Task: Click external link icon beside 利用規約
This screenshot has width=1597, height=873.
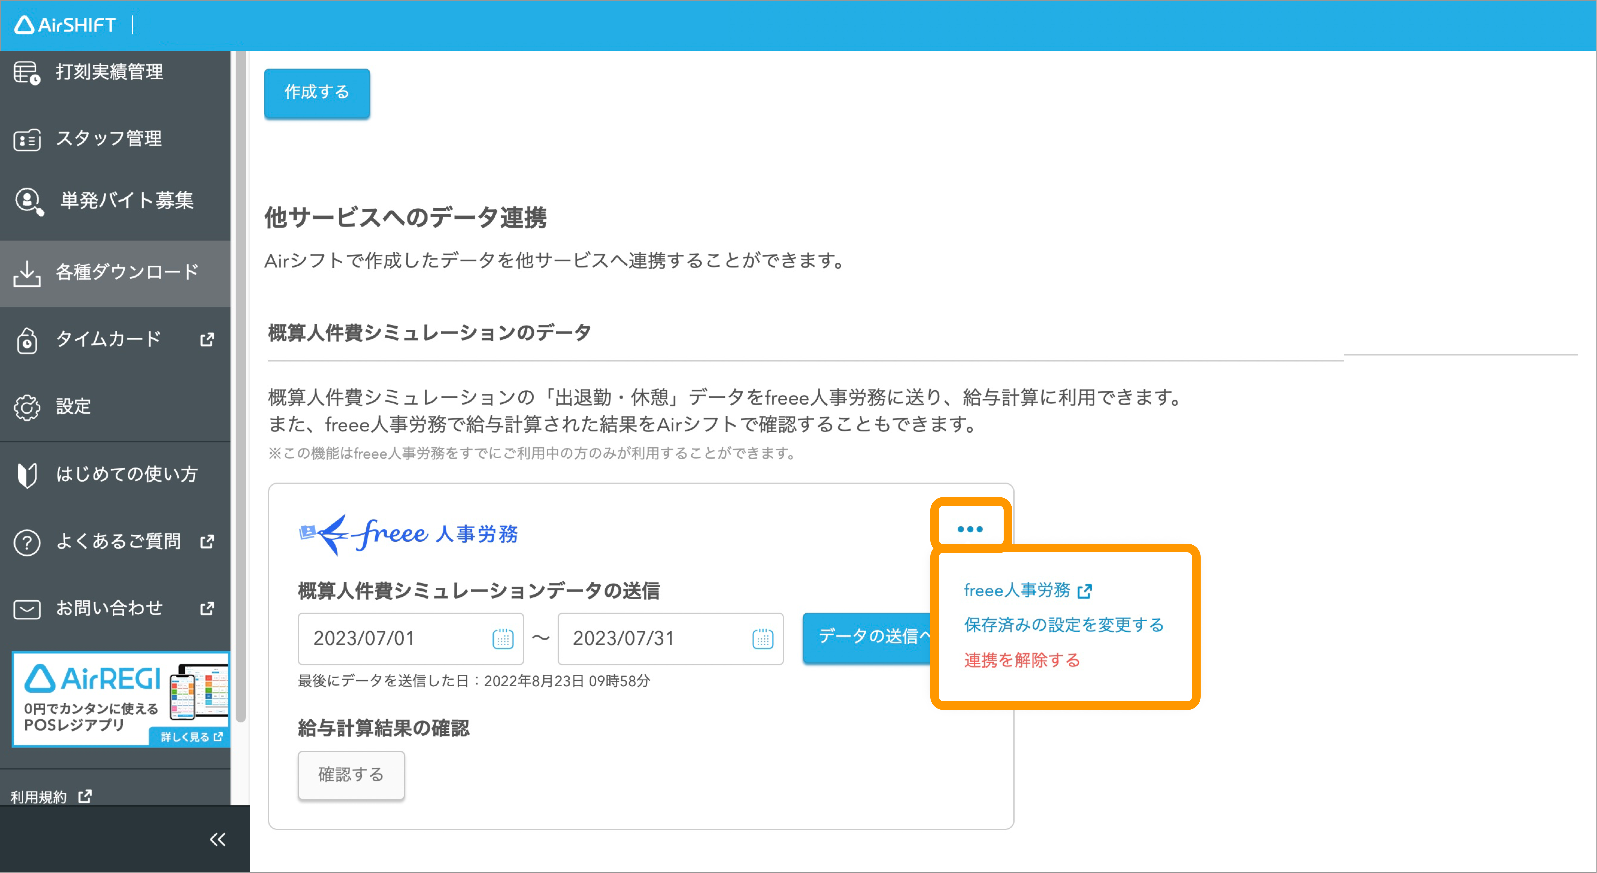Action: pyautogui.click(x=85, y=796)
